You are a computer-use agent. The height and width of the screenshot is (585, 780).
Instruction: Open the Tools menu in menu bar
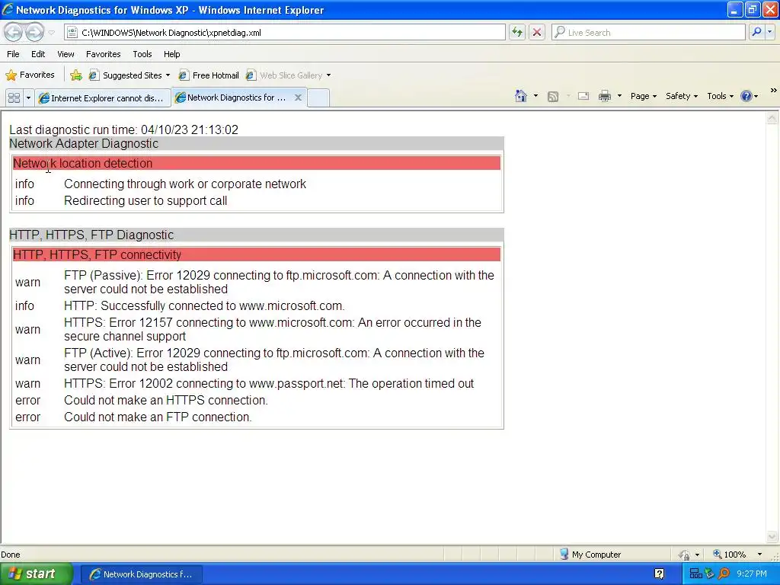pyautogui.click(x=142, y=54)
